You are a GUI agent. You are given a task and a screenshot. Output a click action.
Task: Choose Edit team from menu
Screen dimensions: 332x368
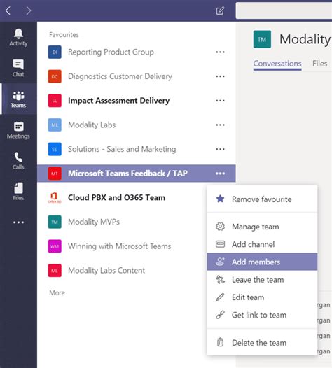coord(262,297)
